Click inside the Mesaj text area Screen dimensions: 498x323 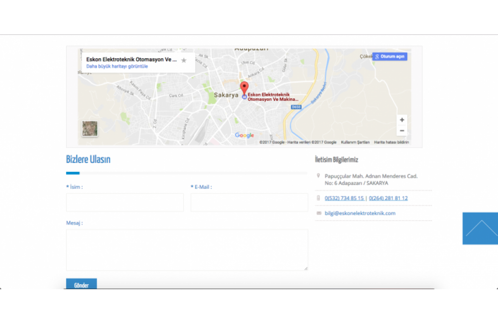187,249
